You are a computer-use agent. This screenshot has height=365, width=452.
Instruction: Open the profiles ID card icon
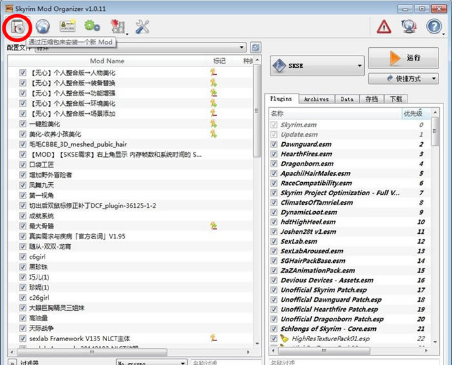click(x=68, y=26)
